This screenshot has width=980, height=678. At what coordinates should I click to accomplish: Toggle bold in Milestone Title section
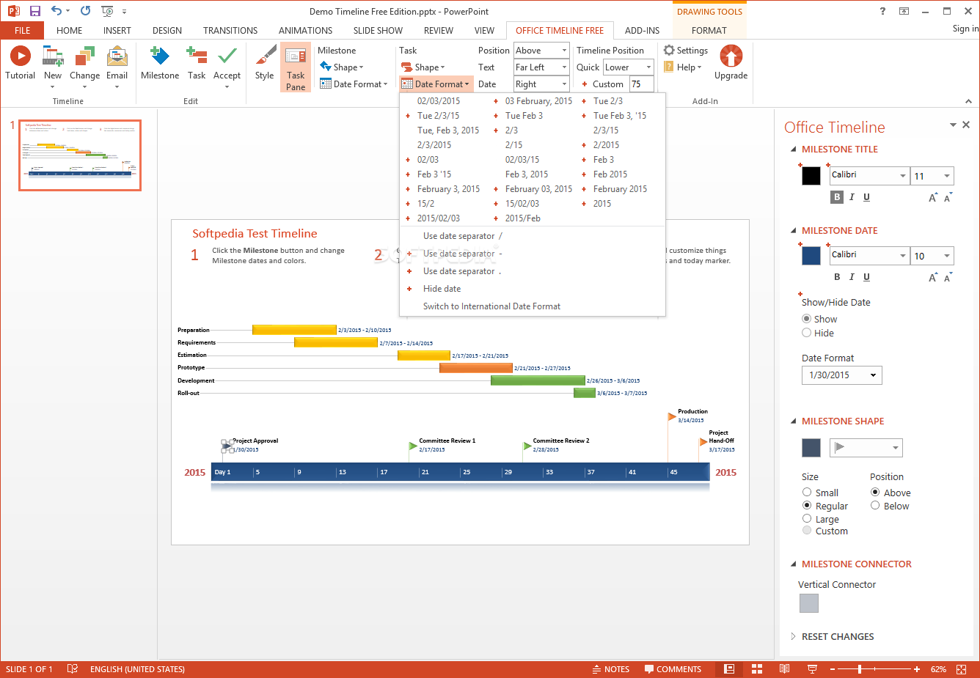837,197
